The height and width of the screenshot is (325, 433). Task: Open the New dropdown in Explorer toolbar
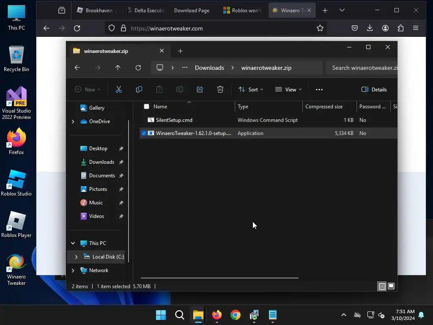(x=88, y=90)
